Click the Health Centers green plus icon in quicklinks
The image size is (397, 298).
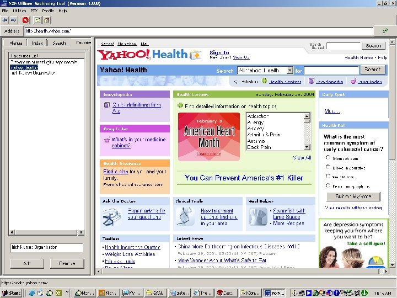tap(264, 81)
